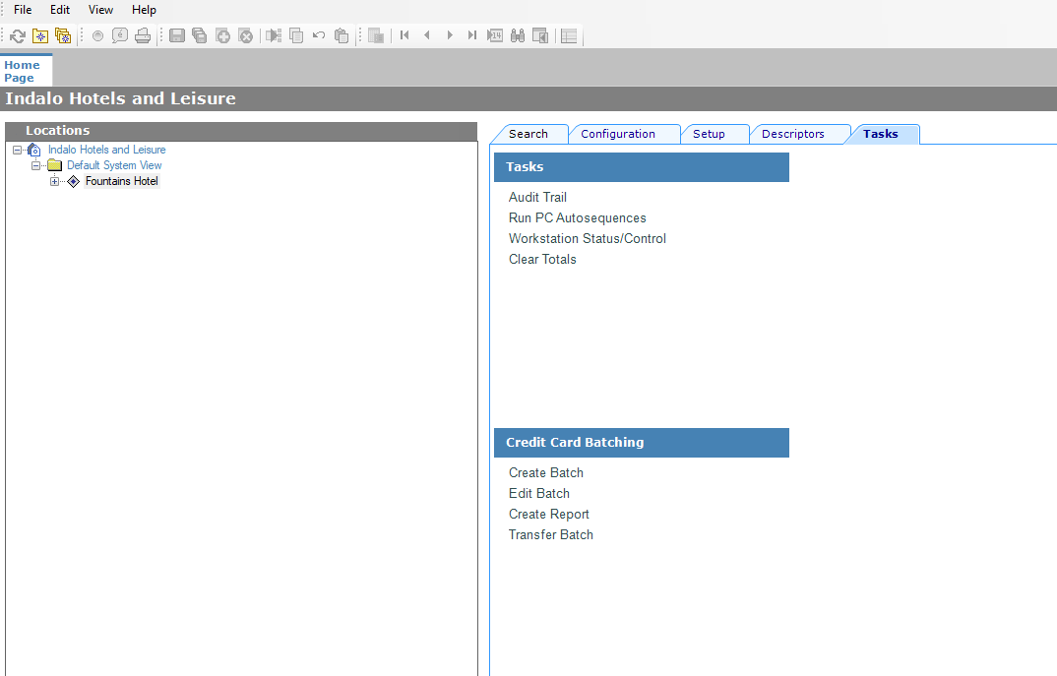The width and height of the screenshot is (1057, 676).
Task: Click the undo arrow icon
Action: click(319, 36)
